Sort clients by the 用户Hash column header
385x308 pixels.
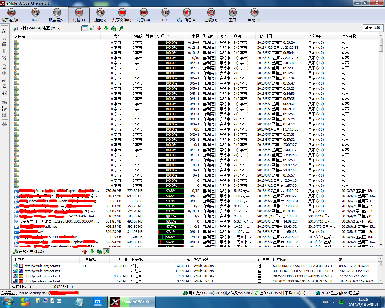(x=304, y=260)
